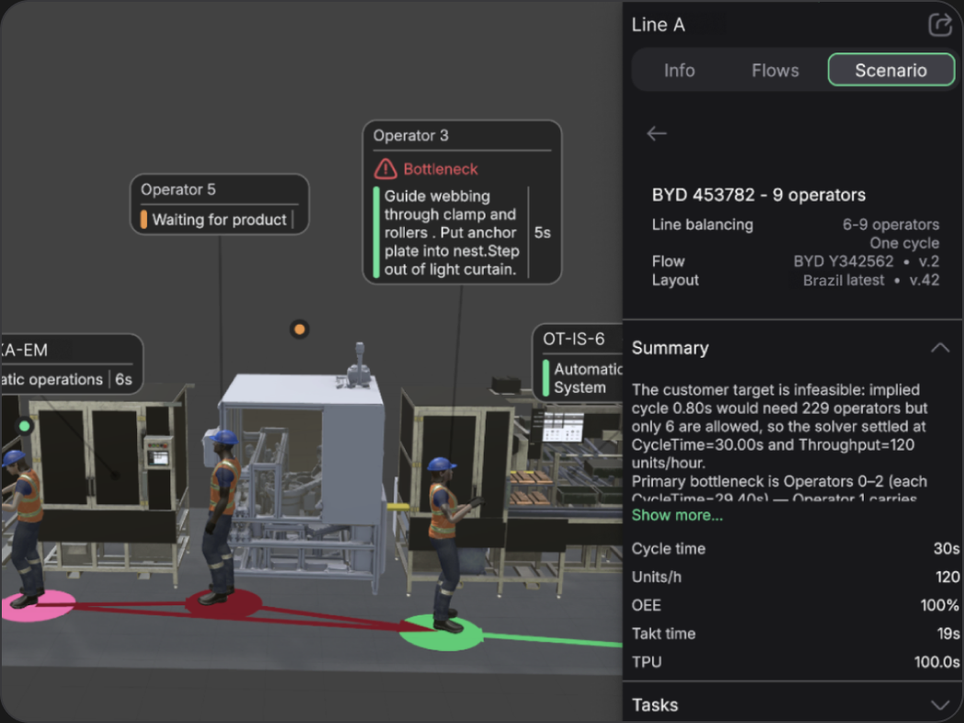The height and width of the screenshot is (723, 964).
Task: Click the v.42 layout version
Action: [924, 281]
